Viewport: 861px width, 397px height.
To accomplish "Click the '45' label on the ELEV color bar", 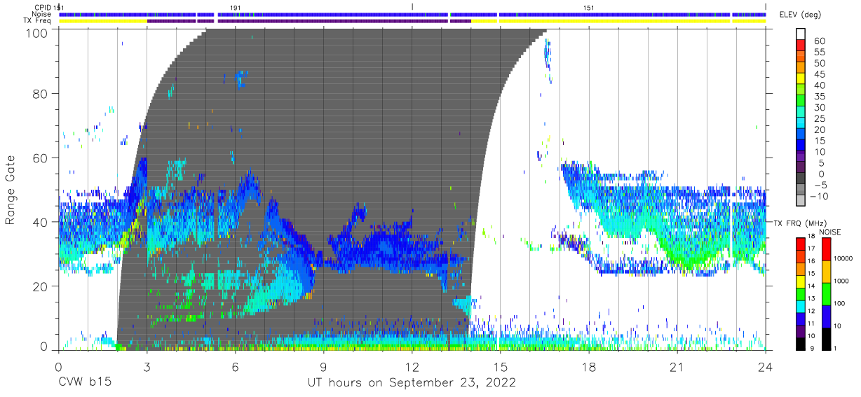I will click(818, 74).
